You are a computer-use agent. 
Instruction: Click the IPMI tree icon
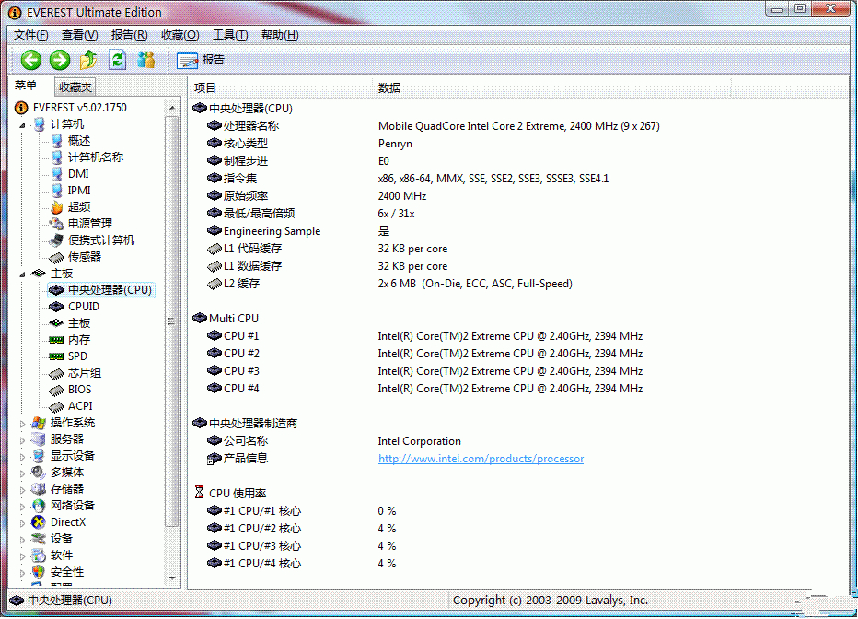coord(57,191)
